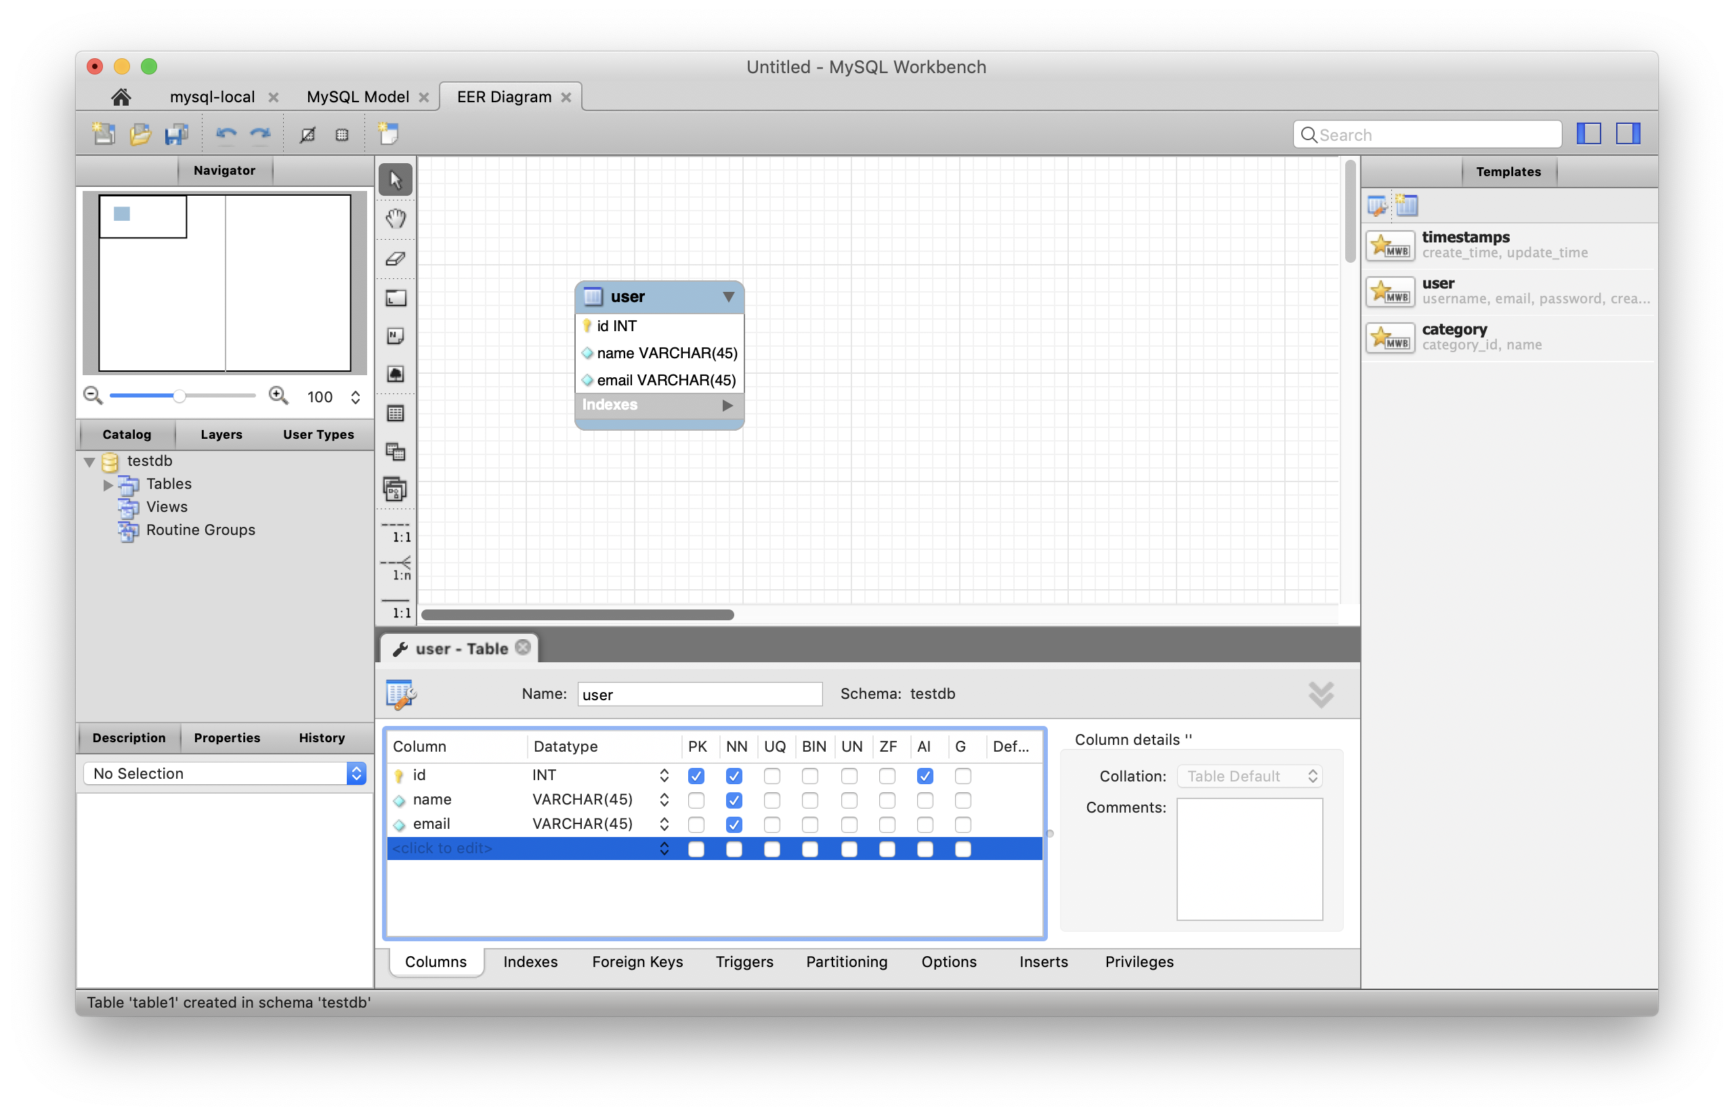Create a new model document icon
The height and width of the screenshot is (1116, 1734).
(x=104, y=134)
